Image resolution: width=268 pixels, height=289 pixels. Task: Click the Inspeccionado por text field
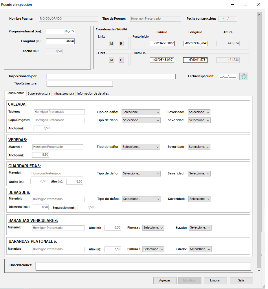(111, 76)
